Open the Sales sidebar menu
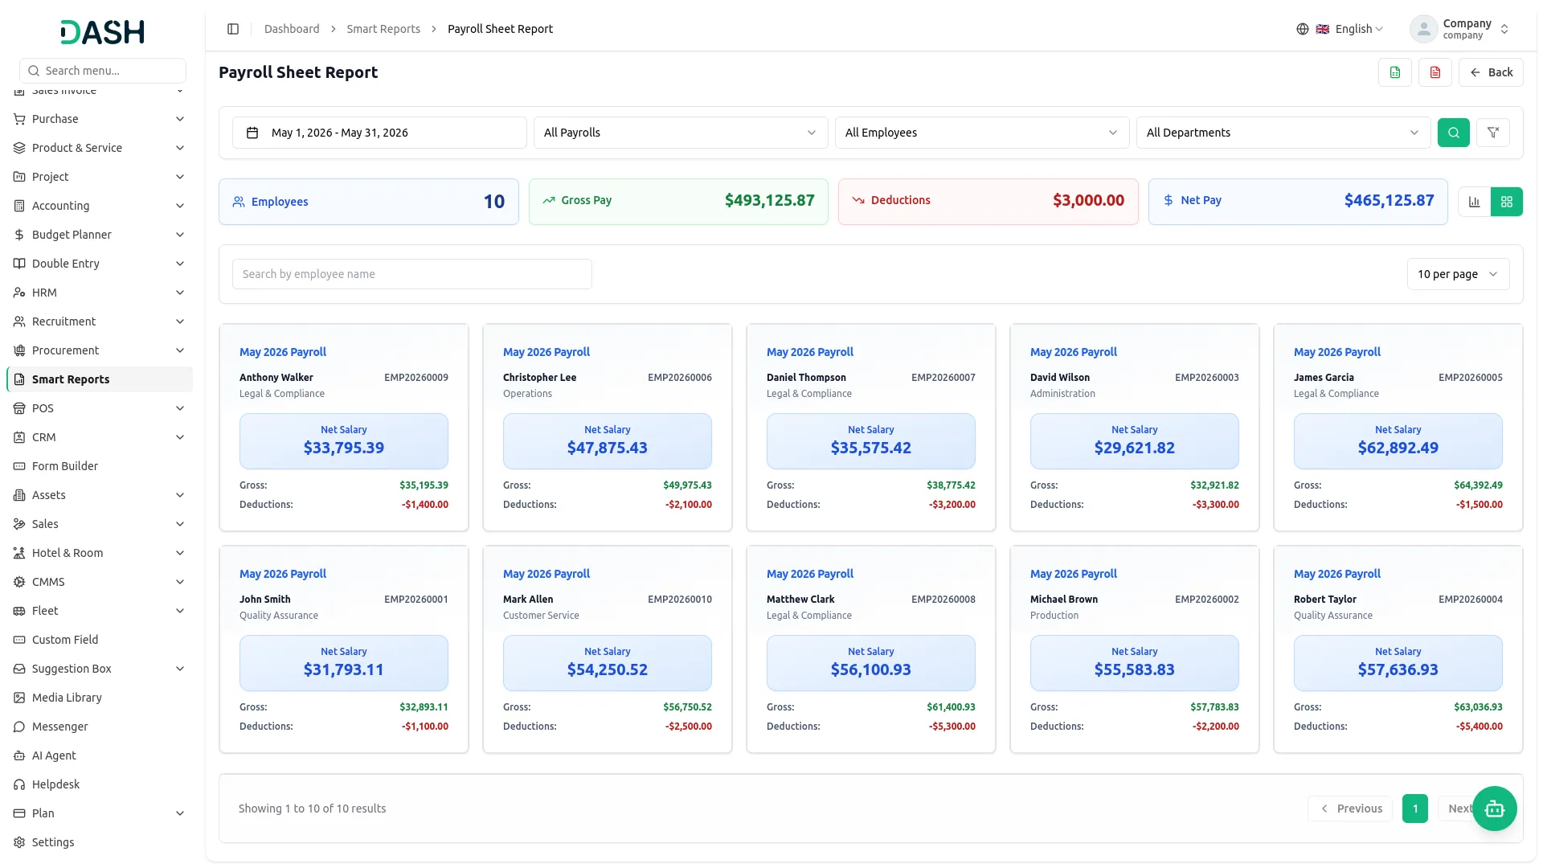This screenshot has width=1543, height=868. click(100, 524)
